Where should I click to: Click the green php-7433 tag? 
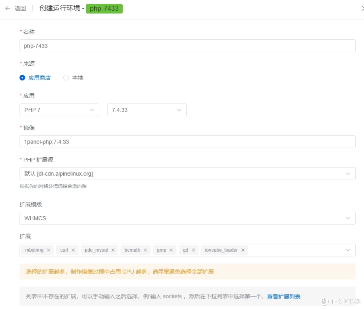[104, 8]
